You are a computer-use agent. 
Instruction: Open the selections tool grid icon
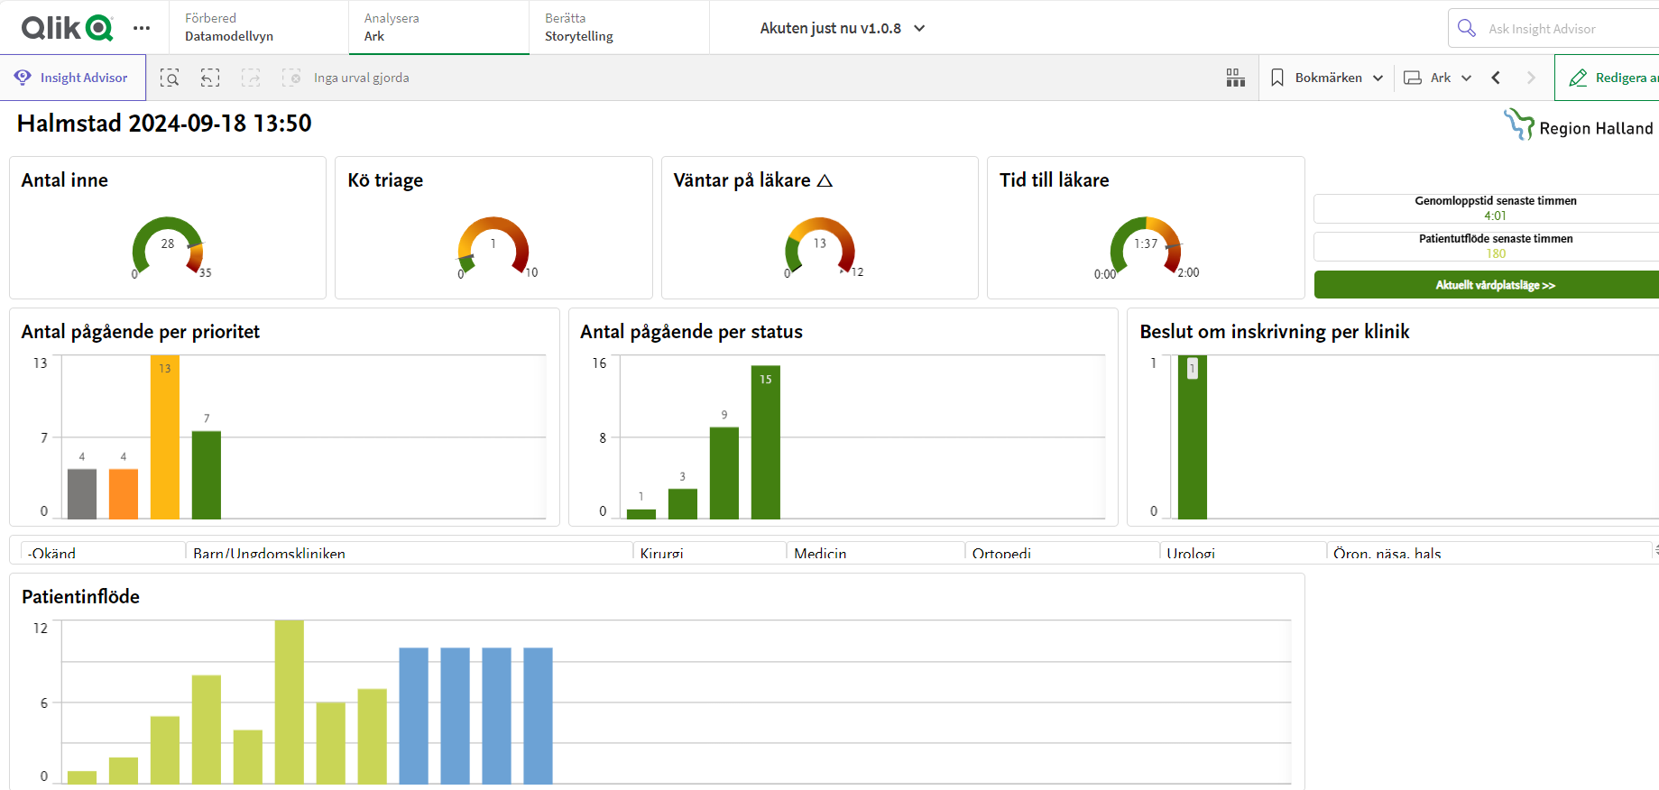(x=1236, y=78)
